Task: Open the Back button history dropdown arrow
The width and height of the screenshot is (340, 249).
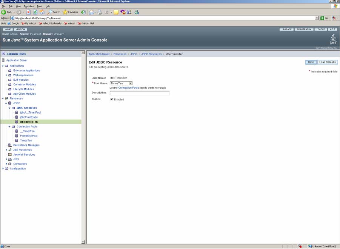Action: (x=14, y=12)
